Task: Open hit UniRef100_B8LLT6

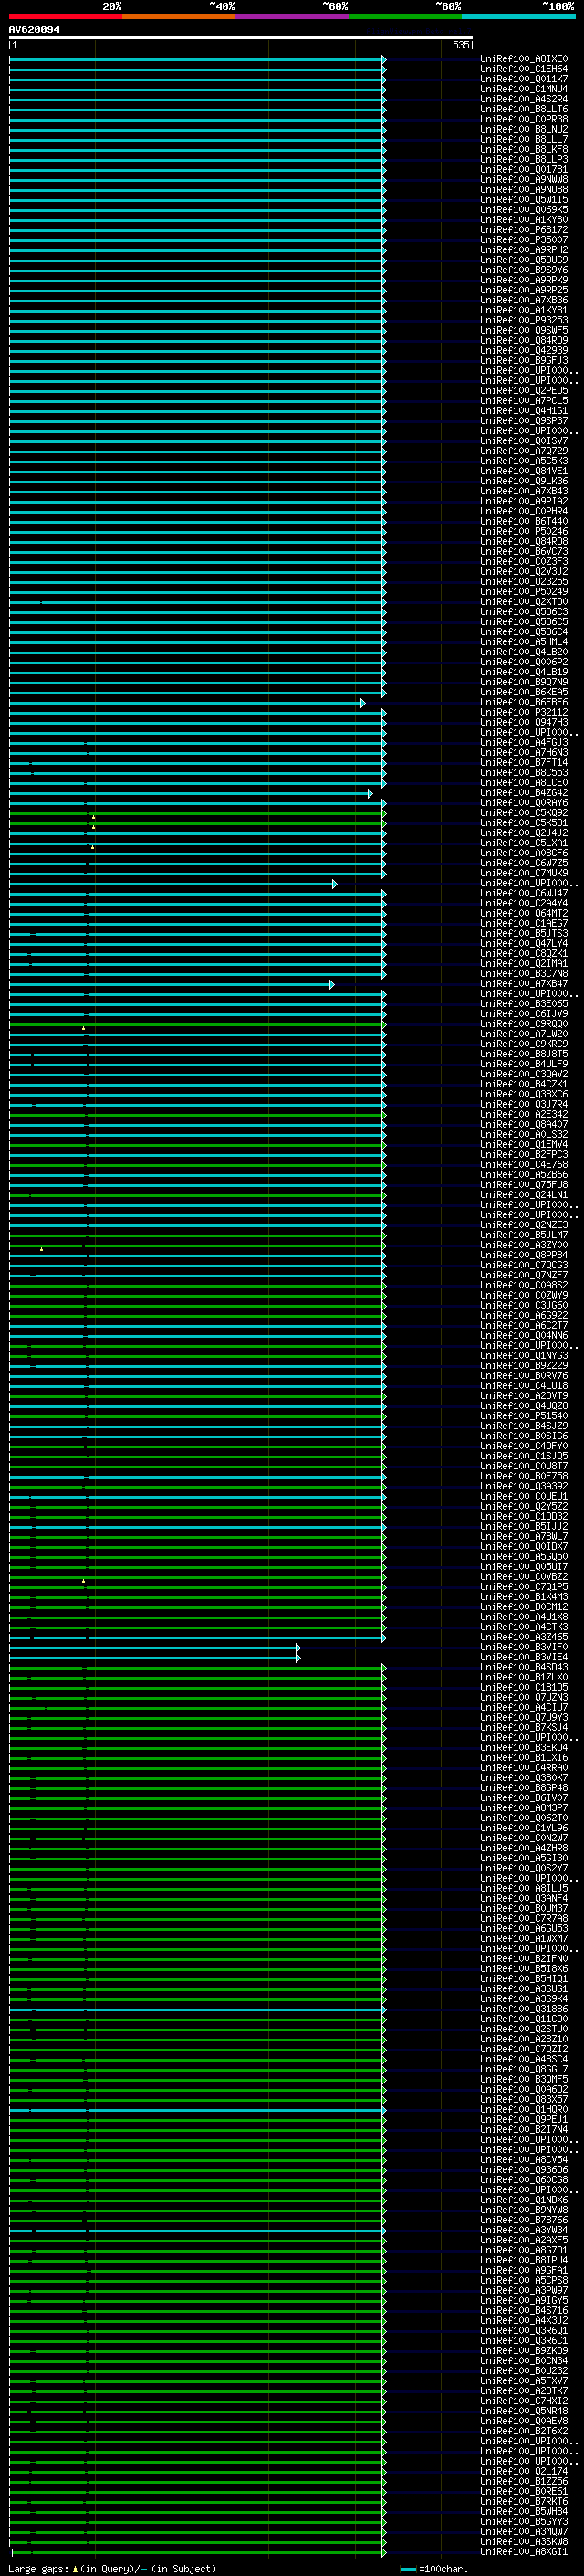Action: 524,109
